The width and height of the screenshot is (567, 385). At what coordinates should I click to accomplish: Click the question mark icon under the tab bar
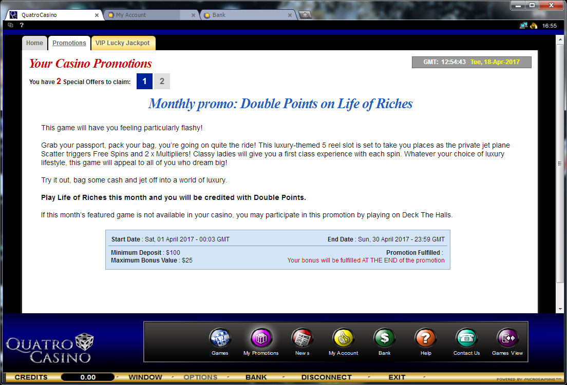(22, 25)
